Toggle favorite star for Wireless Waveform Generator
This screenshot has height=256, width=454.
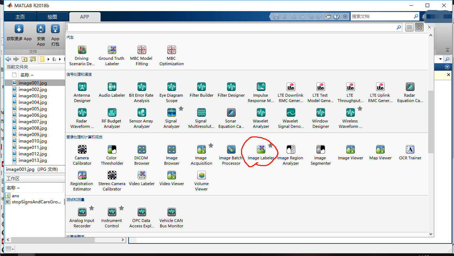pos(360,108)
